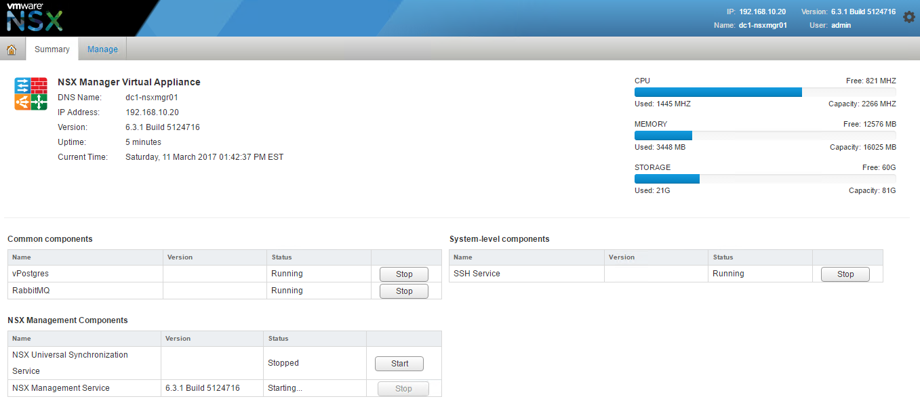Click the System-level components heading

pos(500,239)
